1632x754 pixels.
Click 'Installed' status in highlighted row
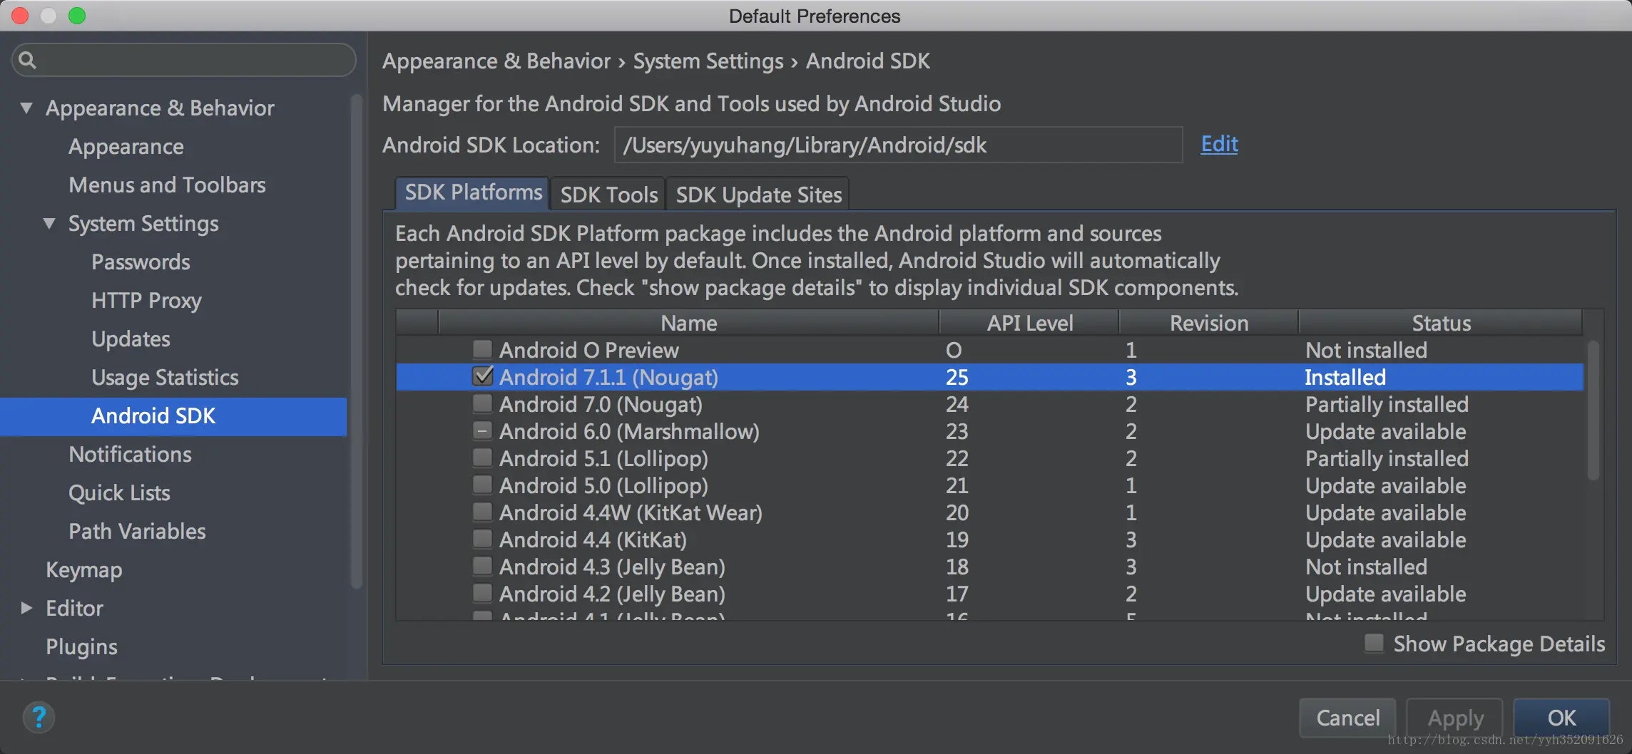(1345, 377)
